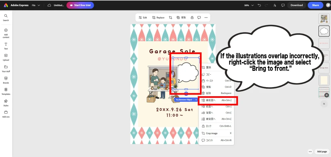Click the cloud sync status icon
Viewport: 331px width, 157px height.
[x=49, y=5]
